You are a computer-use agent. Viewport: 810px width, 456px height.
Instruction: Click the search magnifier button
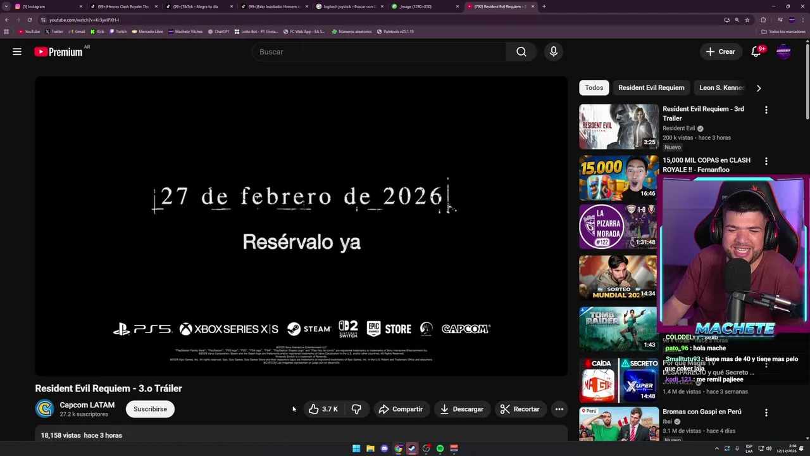(521, 52)
